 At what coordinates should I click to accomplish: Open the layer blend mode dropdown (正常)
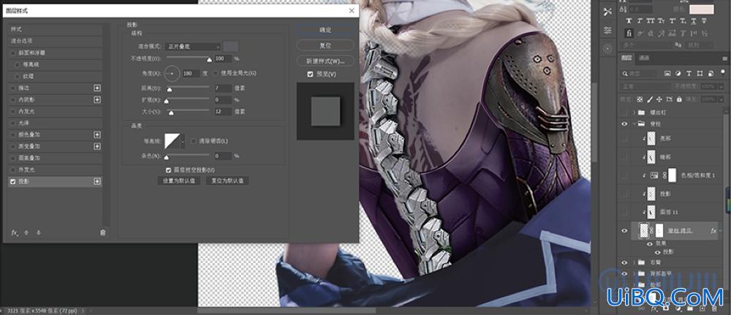pos(644,87)
